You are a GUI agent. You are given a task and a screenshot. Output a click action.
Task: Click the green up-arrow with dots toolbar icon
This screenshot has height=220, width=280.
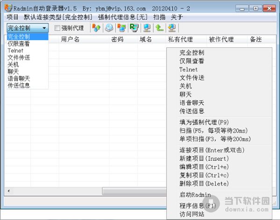pos(159,28)
